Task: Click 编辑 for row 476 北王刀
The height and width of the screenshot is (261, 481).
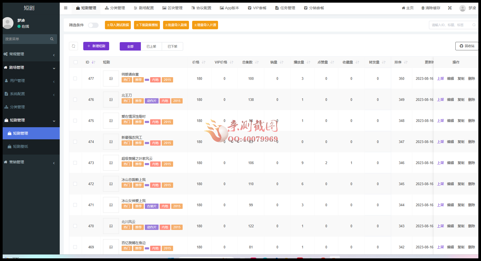Action: pyautogui.click(x=450, y=100)
